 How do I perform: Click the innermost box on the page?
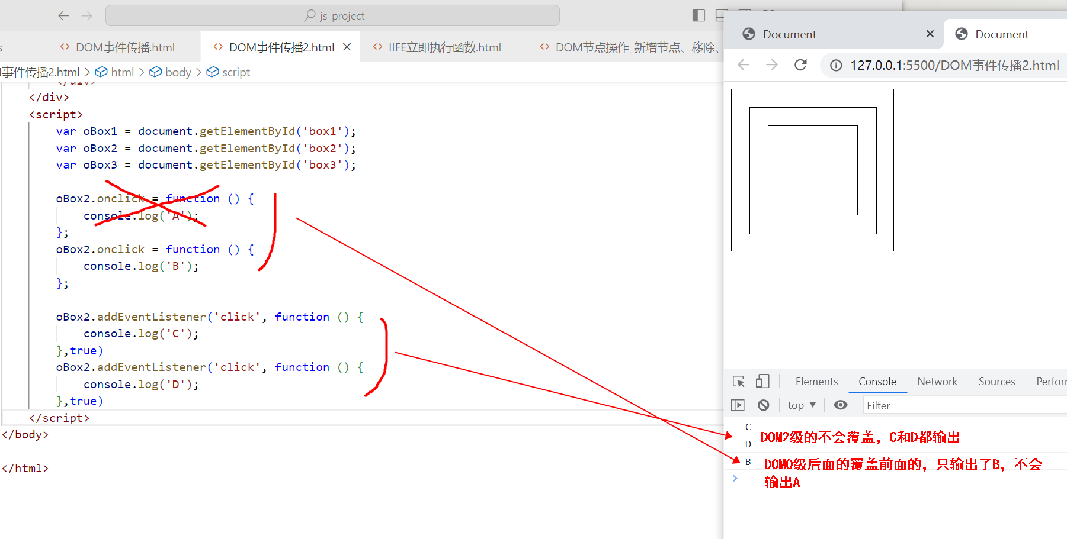(x=813, y=170)
